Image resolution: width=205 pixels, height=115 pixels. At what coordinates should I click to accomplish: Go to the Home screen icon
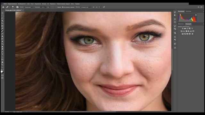(x=3, y=7)
